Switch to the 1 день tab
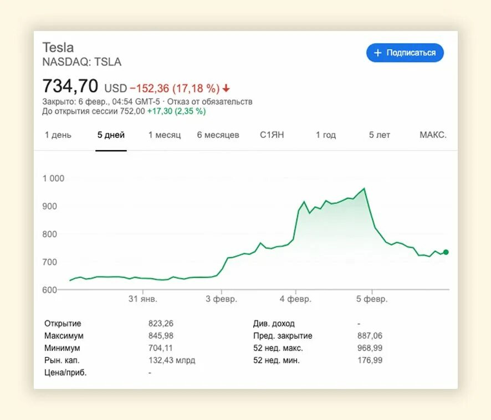The image size is (491, 420). tap(58, 135)
